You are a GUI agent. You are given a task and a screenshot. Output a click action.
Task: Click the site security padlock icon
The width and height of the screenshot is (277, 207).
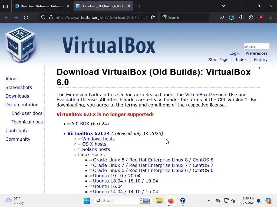point(51,18)
